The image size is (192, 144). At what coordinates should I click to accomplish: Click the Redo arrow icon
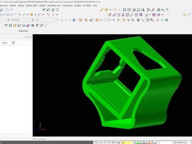point(12,10)
